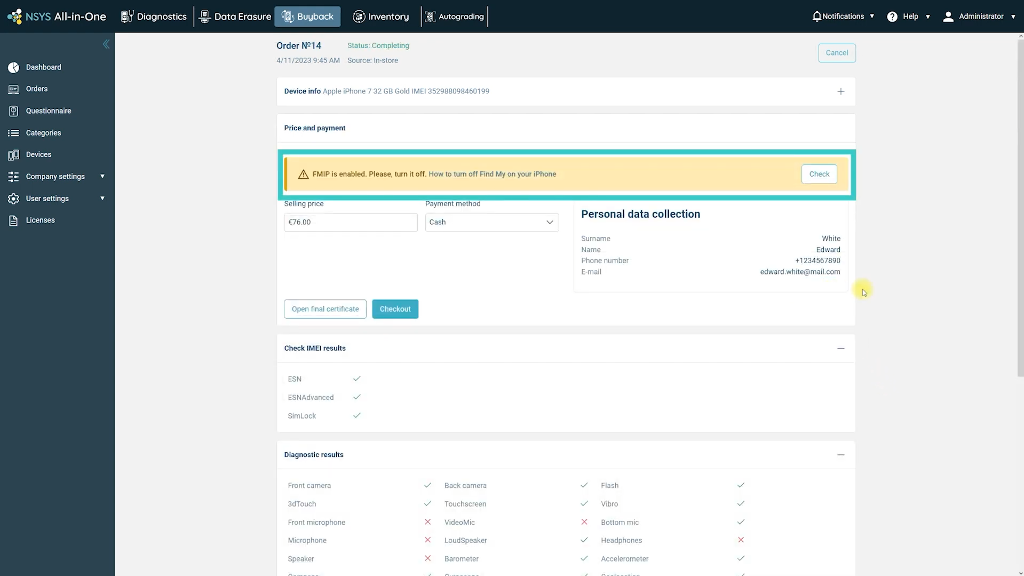Click Check button in the FMIP warning

819,174
